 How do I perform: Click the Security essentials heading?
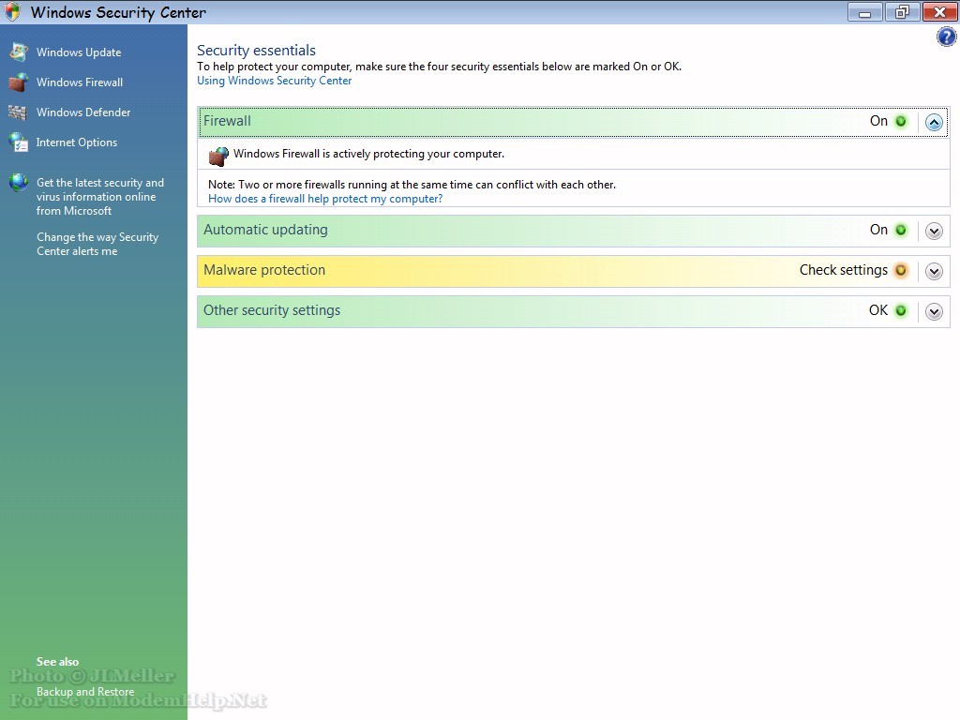pyautogui.click(x=256, y=51)
